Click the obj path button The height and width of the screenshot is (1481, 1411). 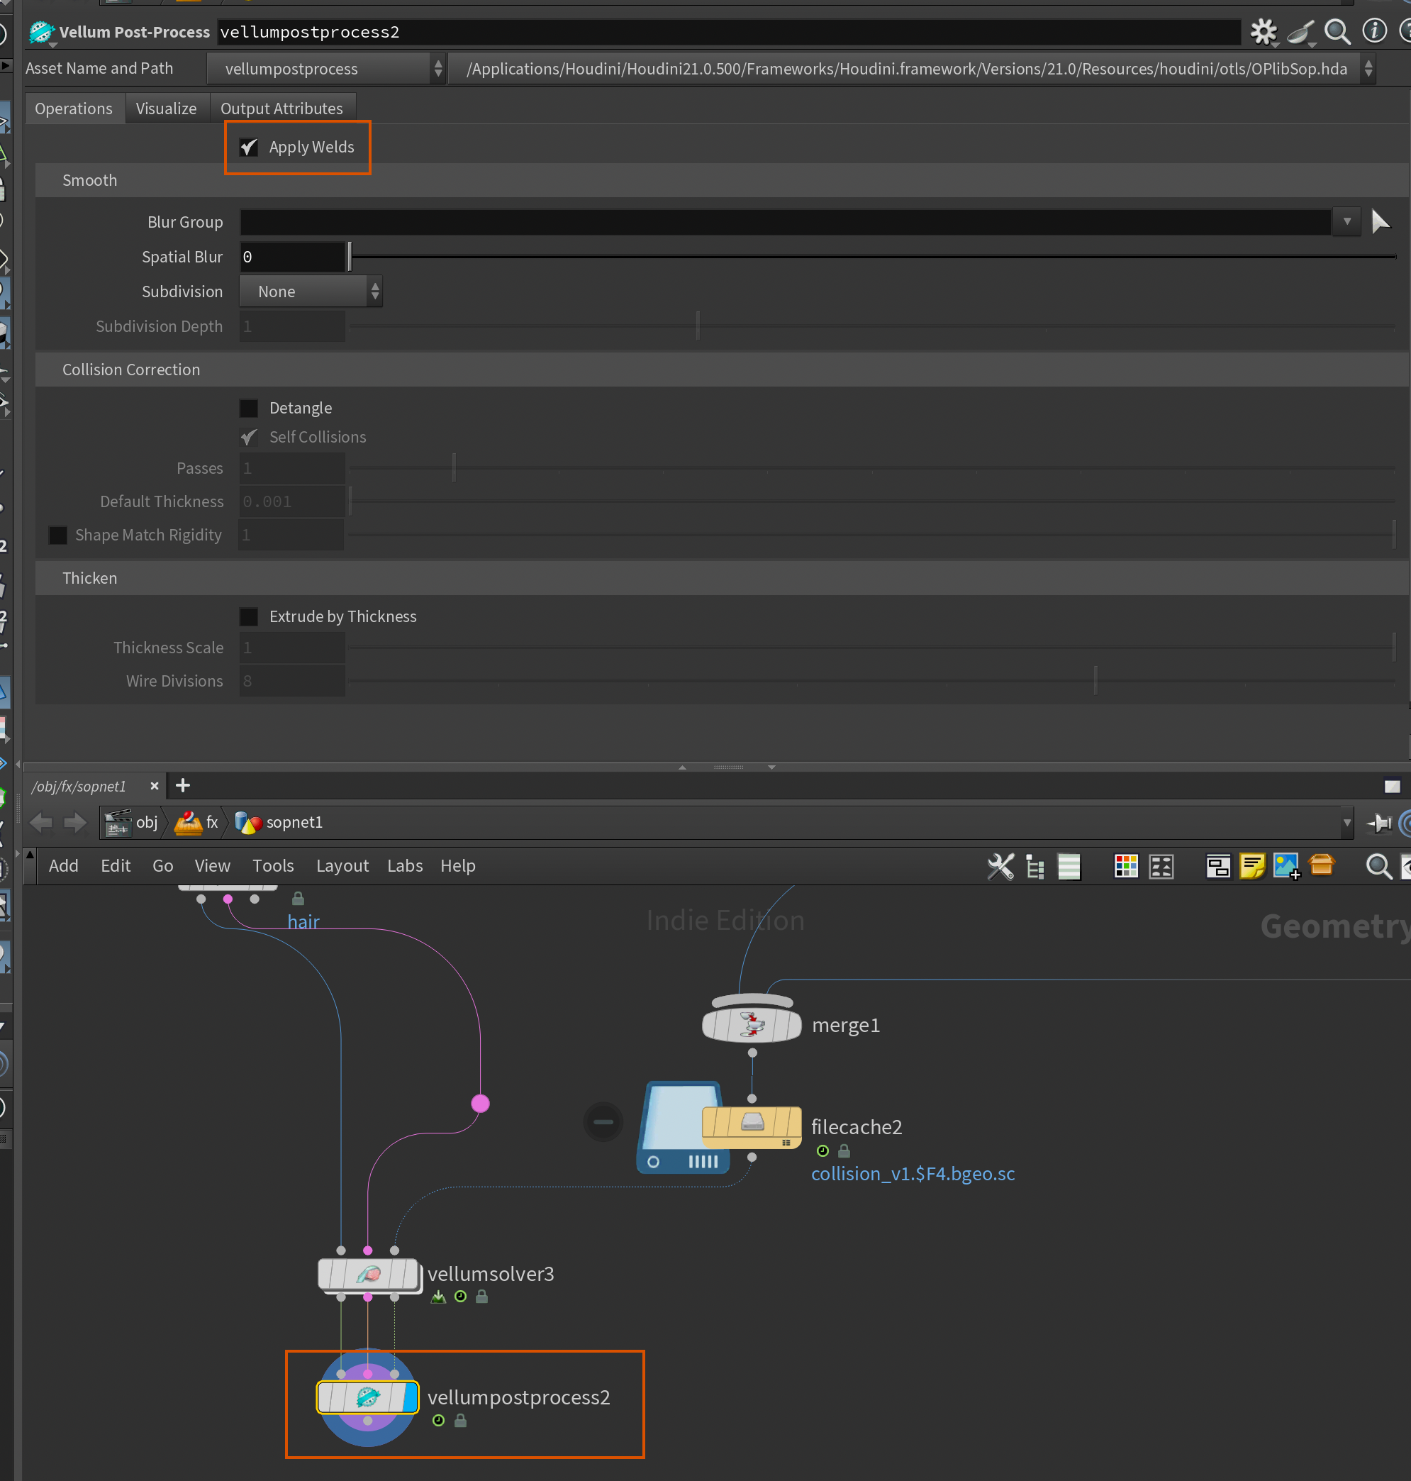pos(133,822)
